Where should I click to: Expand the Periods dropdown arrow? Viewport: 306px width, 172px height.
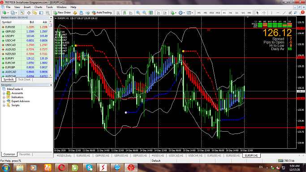click(184, 13)
